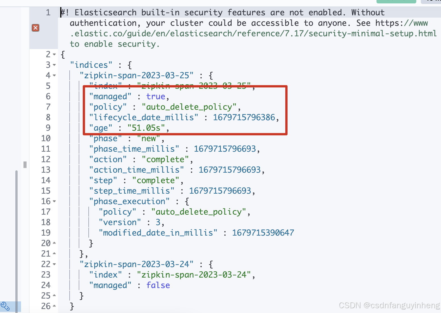Click the "false" value on line 24
Screen dimensions: 441x313
click(158, 285)
